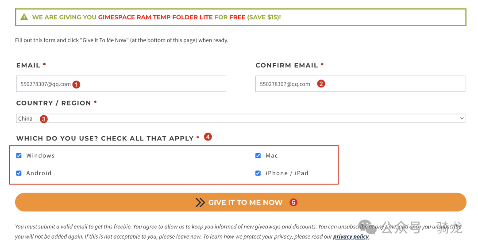Open the privacy policy link
The width and height of the screenshot is (478, 247).
[x=351, y=237]
